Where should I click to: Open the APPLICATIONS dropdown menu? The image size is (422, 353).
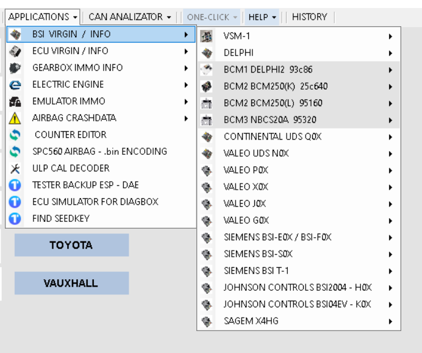[x=43, y=17]
